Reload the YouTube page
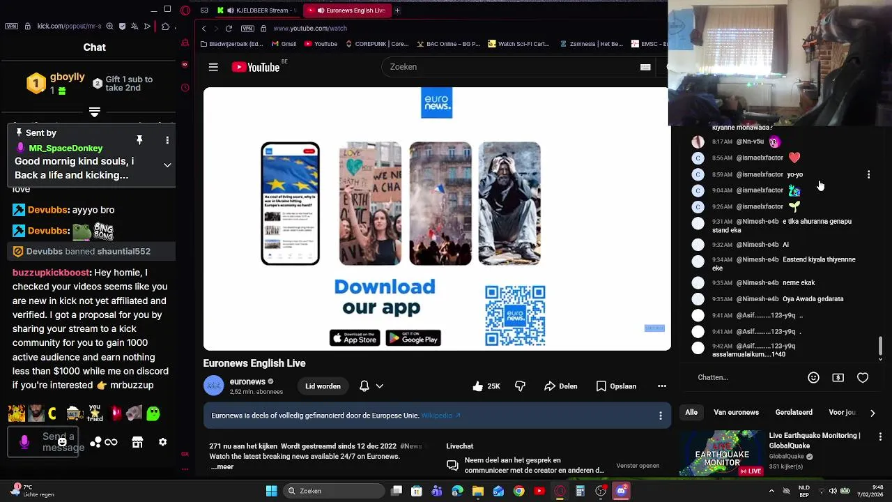 229,29
